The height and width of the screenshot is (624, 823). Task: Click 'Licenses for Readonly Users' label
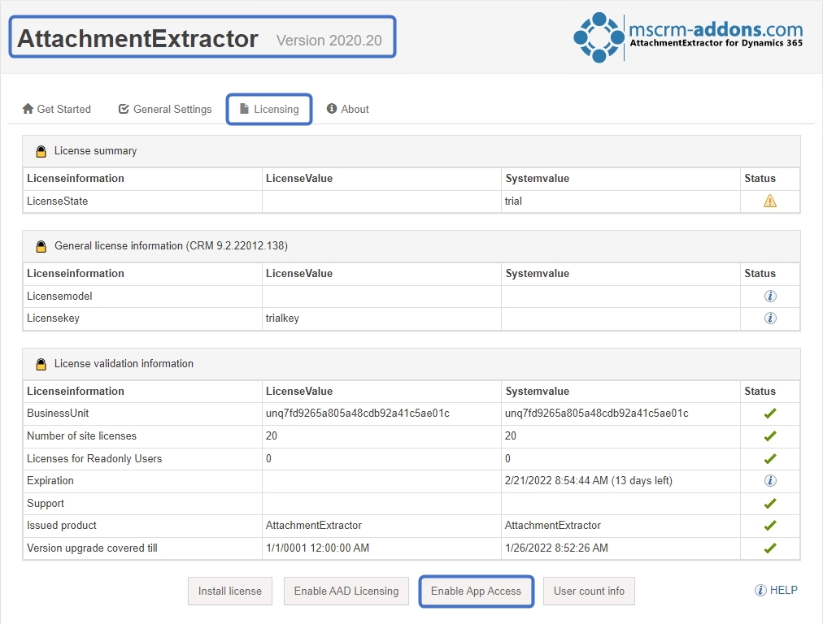pyautogui.click(x=94, y=459)
